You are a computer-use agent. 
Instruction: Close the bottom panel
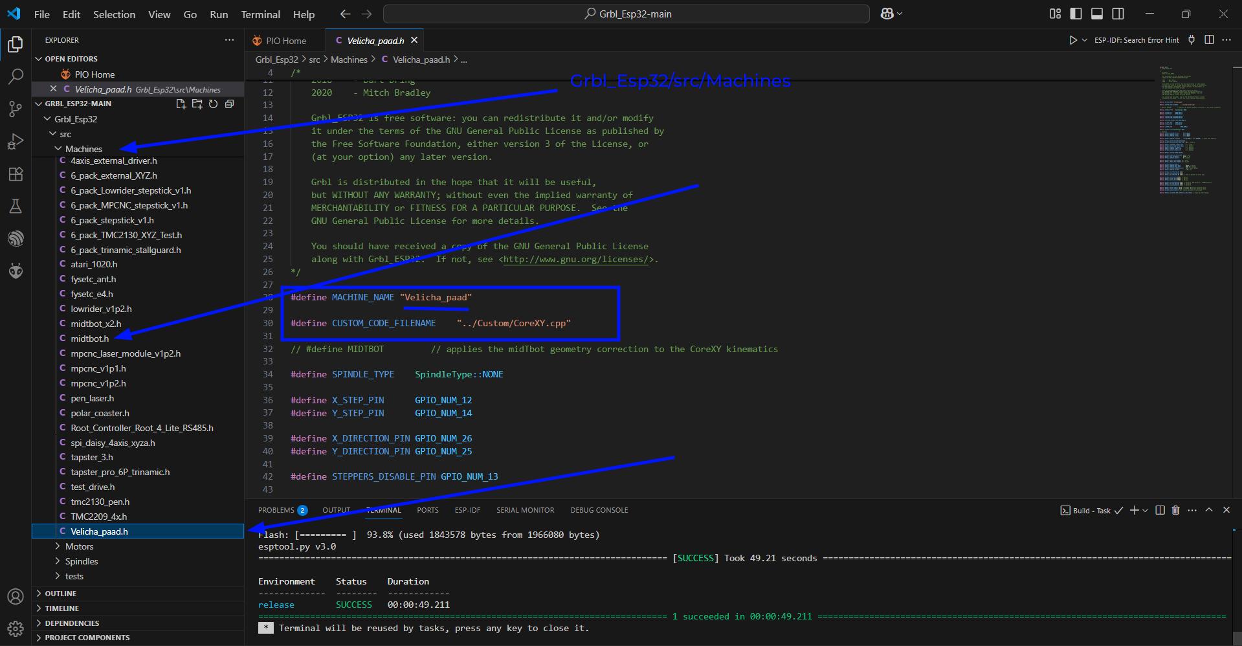coord(1226,510)
